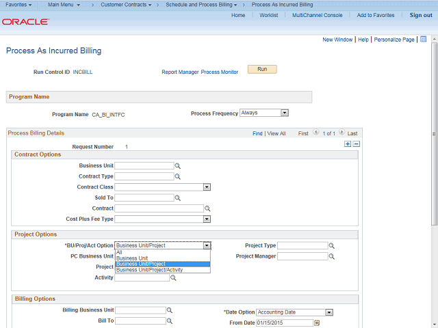Open the Contract Class dropdown
The image size is (438, 328).
pos(206,187)
